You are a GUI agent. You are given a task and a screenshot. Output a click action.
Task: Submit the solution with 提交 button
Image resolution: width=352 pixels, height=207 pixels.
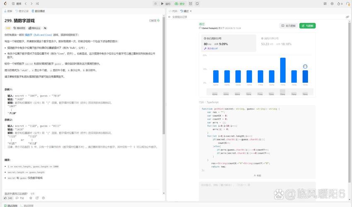[x=180, y=4]
